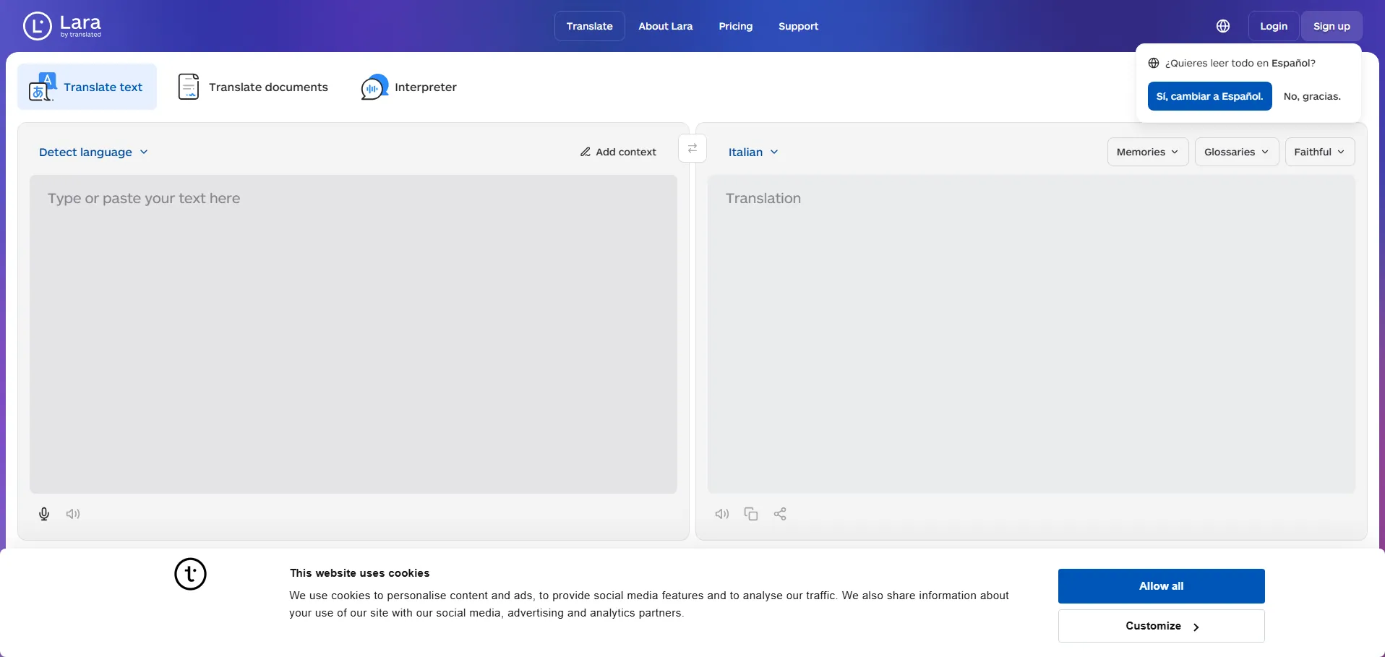The image size is (1385, 657).
Task: Expand the Memories dropdown
Action: tap(1147, 152)
